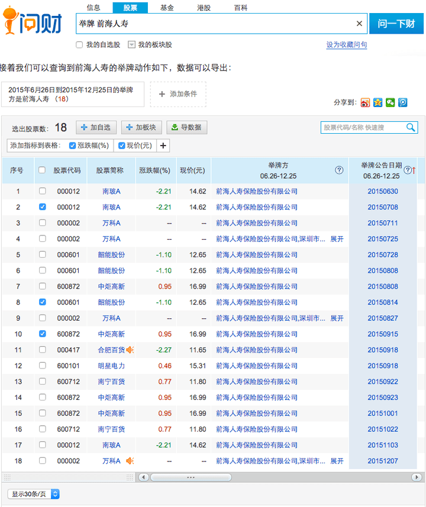Open the 显示30条/页 page size dropdown

click(34, 493)
